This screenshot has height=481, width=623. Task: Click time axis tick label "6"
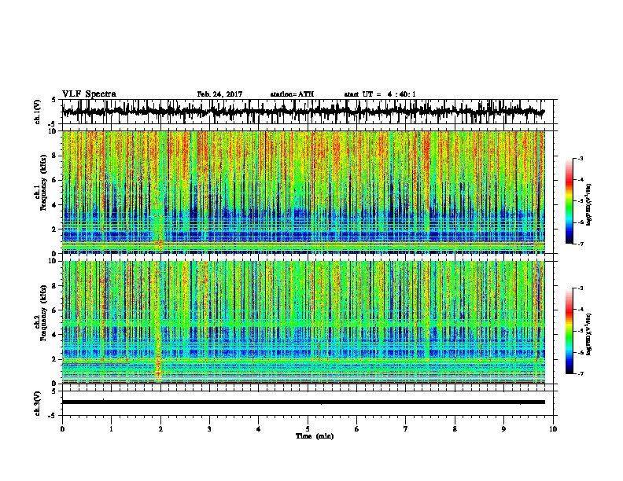coord(357,429)
